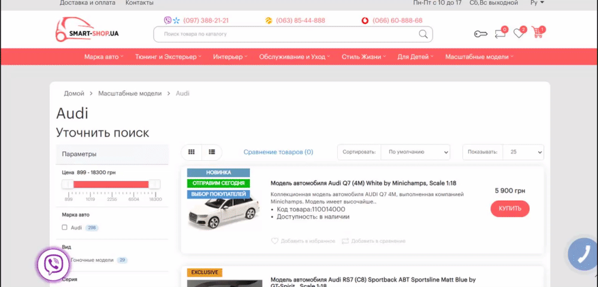Click the ВЫБОР ПОКУПАТЕЛЕЙ badge
The height and width of the screenshot is (287, 598).
pyautogui.click(x=218, y=194)
